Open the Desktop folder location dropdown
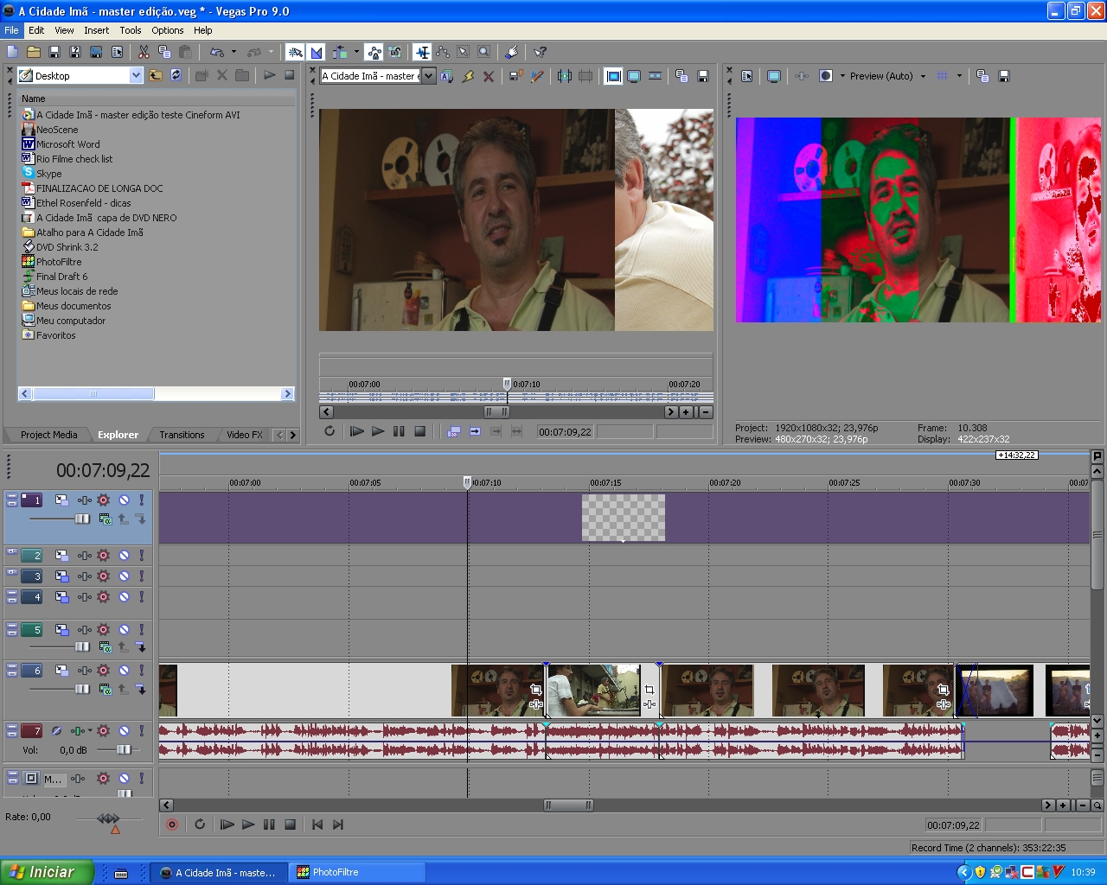The width and height of the screenshot is (1107, 885). coord(136,76)
